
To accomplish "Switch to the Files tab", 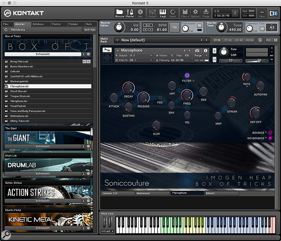I will point(6,24).
